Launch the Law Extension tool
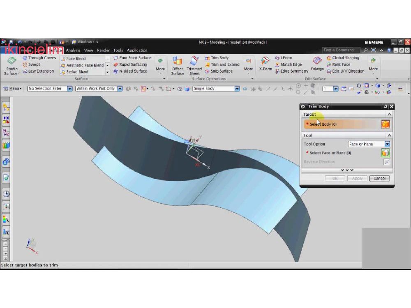This screenshot has height=308, width=411. (x=38, y=71)
